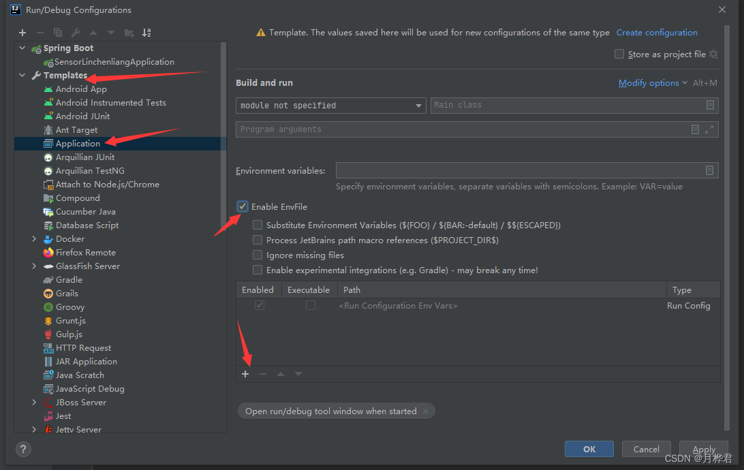Toggle the Enable EnvFile checkbox
This screenshot has height=470, width=744.
coord(243,206)
